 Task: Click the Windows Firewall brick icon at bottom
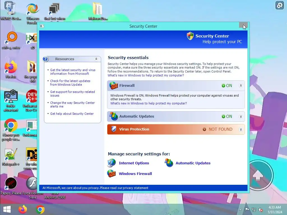click(x=112, y=174)
